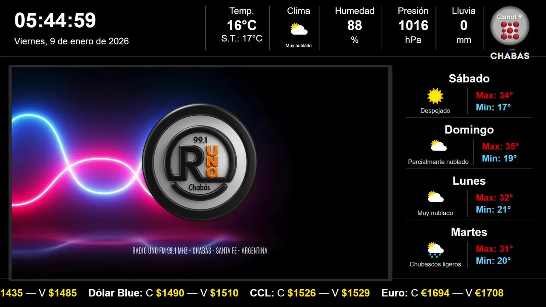Click Sábado's Min: 17° value
546x307 pixels.
point(493,107)
